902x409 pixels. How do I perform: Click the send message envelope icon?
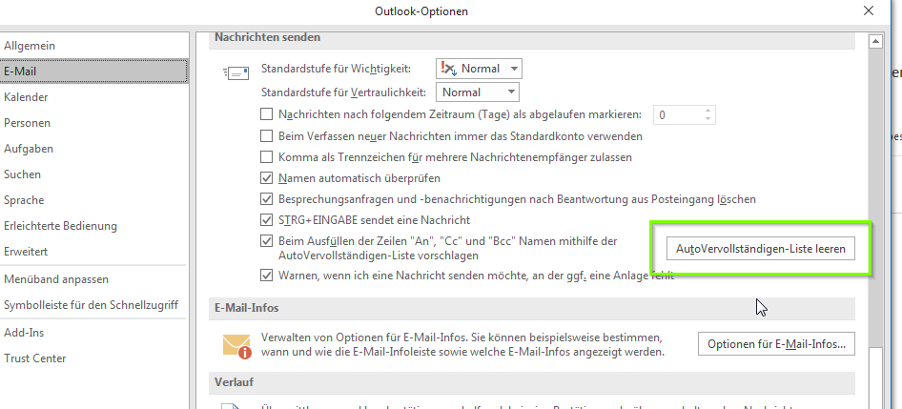point(236,73)
